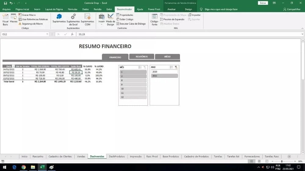The height and width of the screenshot is (171, 305).
Task: Open the Macros dialog
Action: tap(14, 19)
